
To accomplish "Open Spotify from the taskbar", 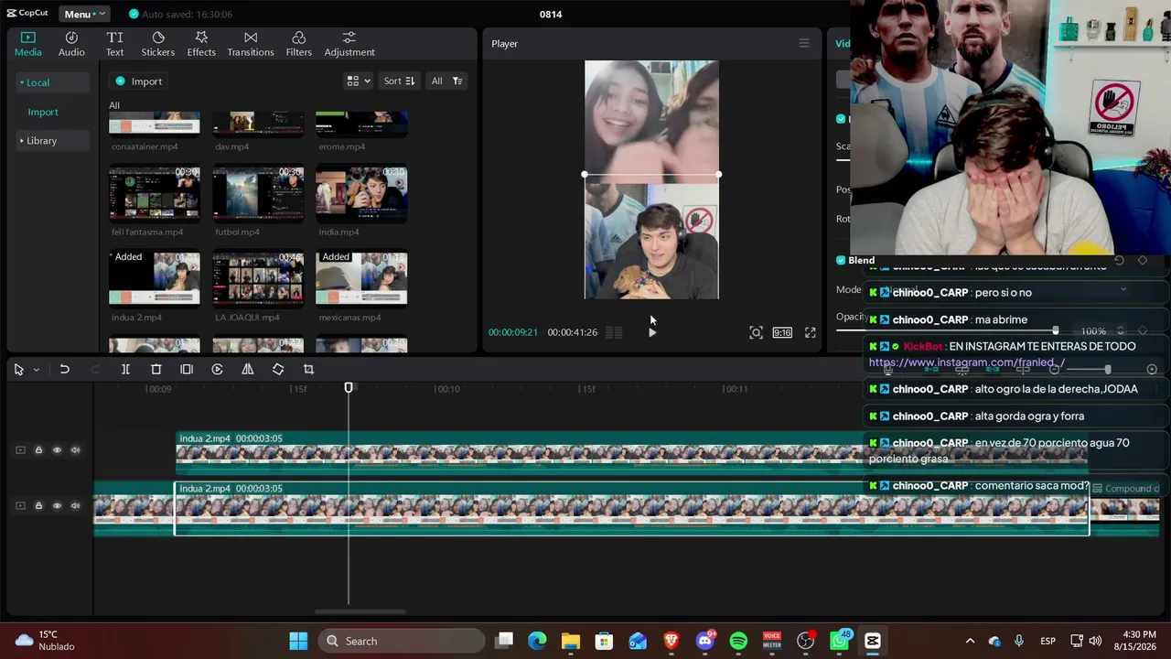I will tap(738, 641).
